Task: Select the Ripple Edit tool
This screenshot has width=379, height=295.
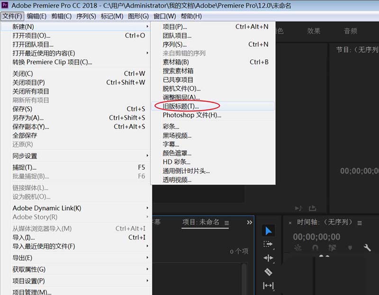Action: (268, 258)
